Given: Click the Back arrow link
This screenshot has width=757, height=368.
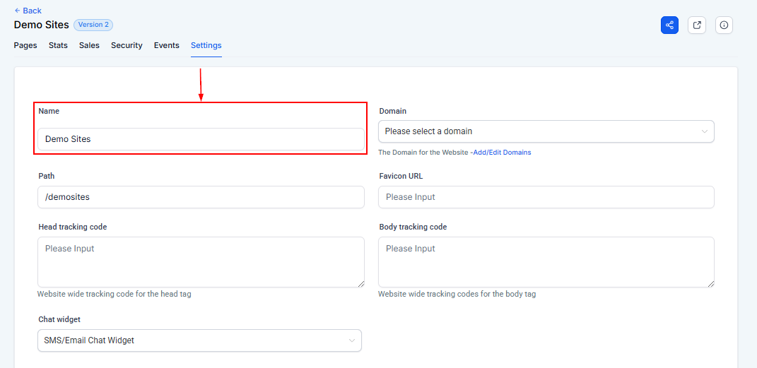Looking at the screenshot, I should tap(28, 11).
